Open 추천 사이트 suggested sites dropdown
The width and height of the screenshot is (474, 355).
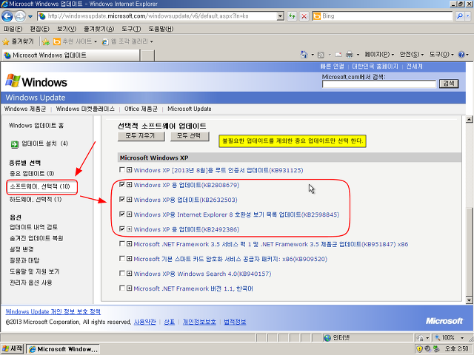[x=75, y=41]
